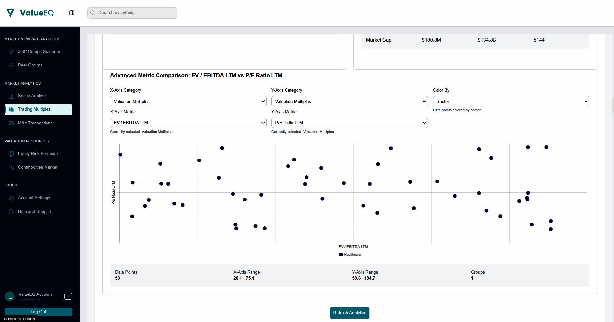This screenshot has height=322, width=614.
Task: Click the Account Settings gear icon
Action: pyautogui.click(x=11, y=198)
